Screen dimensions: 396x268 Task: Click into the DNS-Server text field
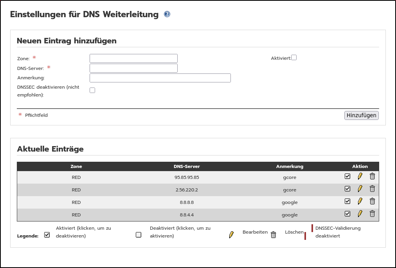click(133, 68)
